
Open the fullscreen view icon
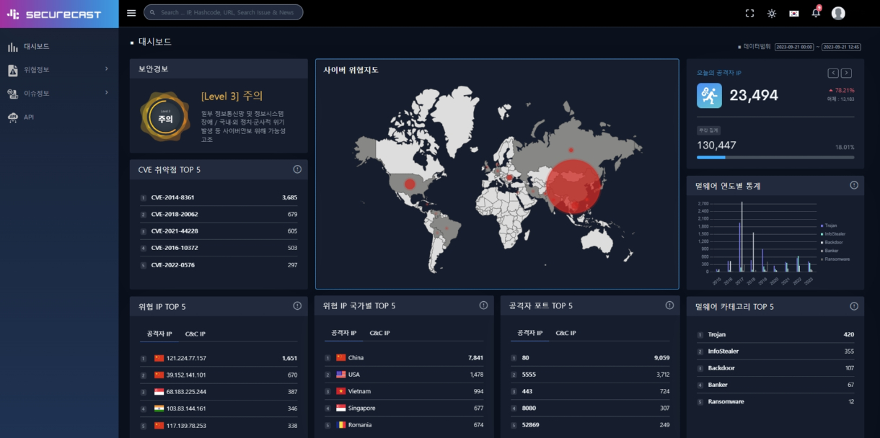pyautogui.click(x=749, y=12)
